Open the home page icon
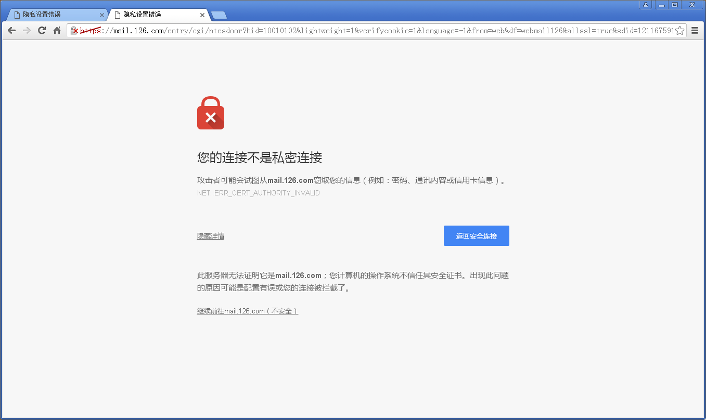 57,31
